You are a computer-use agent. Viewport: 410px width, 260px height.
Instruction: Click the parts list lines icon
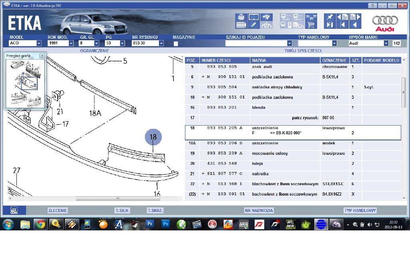pos(241,25)
